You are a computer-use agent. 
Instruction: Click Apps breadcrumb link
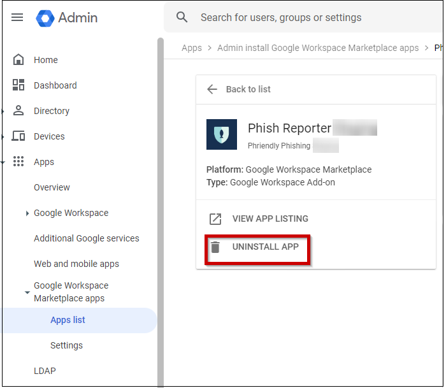click(x=192, y=48)
